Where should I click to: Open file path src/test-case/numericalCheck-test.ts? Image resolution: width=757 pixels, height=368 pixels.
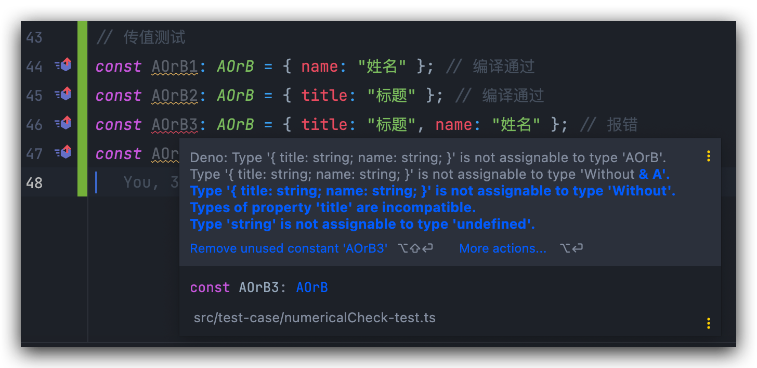(x=315, y=318)
